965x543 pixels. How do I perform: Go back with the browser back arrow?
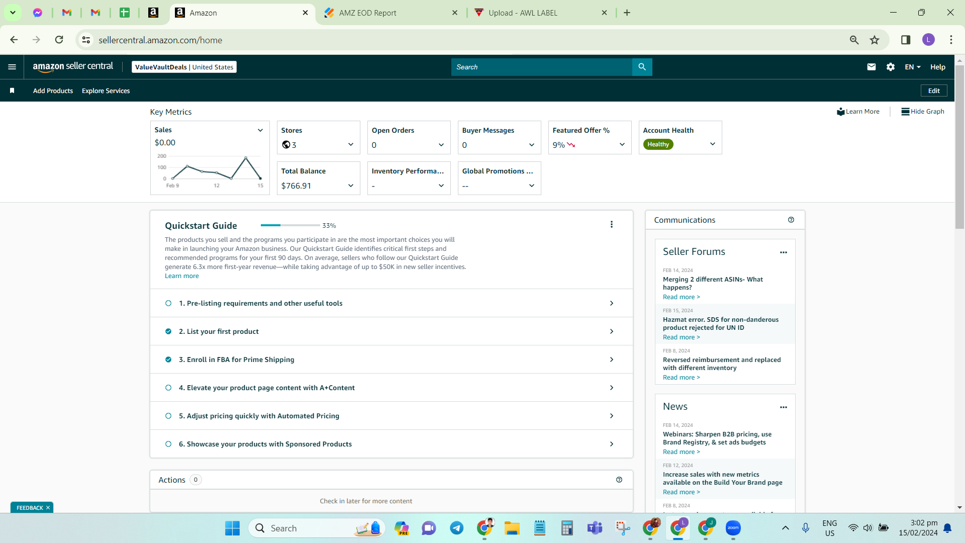point(14,40)
